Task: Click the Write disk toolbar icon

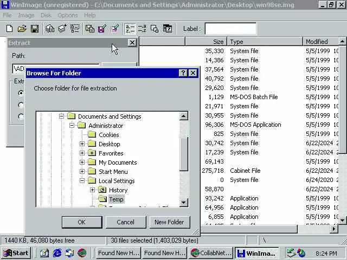Action: (62, 29)
